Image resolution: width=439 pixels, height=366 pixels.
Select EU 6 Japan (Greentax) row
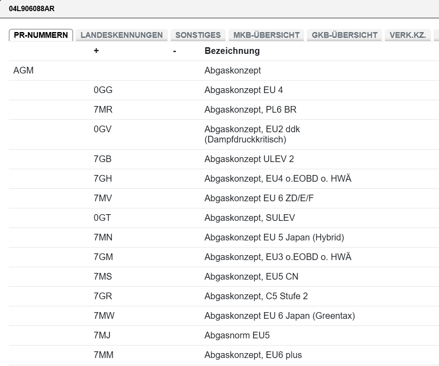coord(279,316)
